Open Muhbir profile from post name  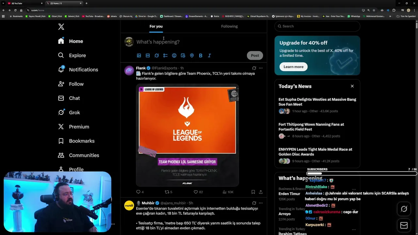pos(148,203)
